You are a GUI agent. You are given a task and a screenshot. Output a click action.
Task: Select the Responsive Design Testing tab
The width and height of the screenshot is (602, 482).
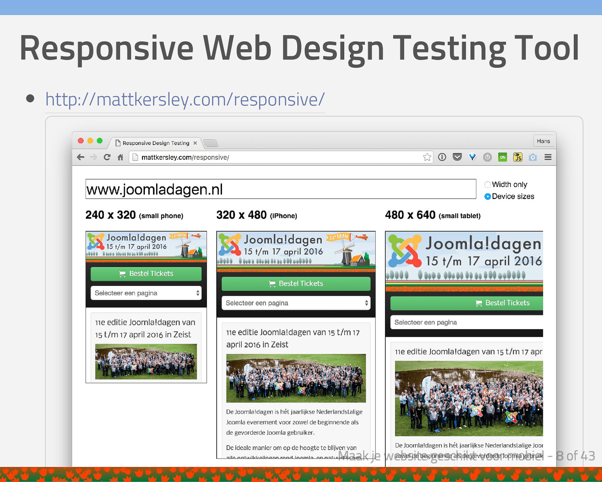coord(156,143)
